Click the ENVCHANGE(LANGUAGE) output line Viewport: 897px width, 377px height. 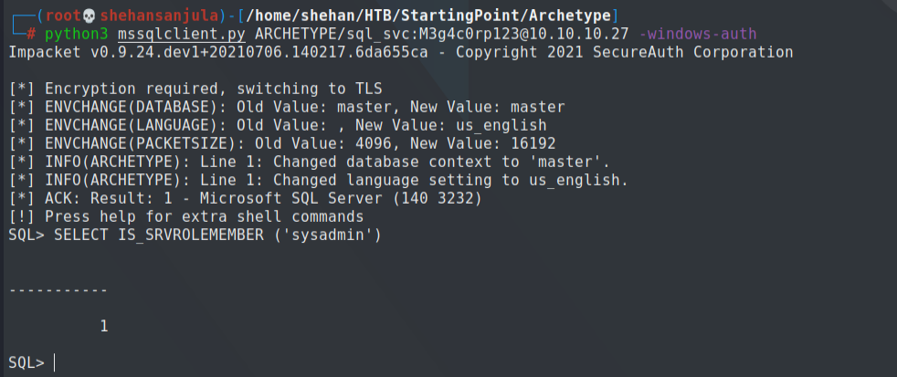pos(277,125)
